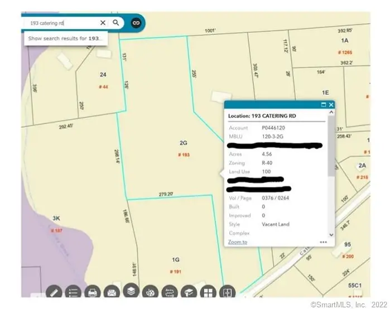
Task: Click parcel label 95
Action: coord(348,245)
